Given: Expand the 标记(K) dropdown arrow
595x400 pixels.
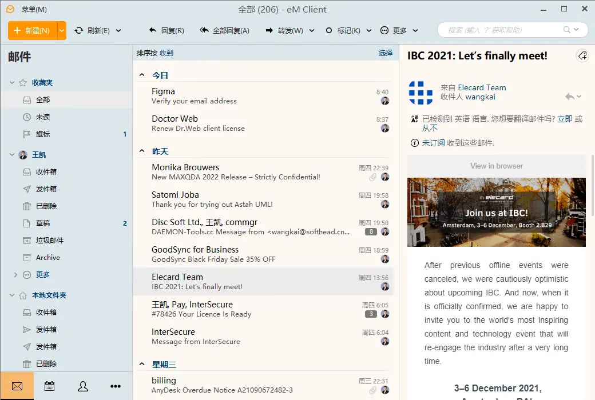Looking at the screenshot, I should 369,31.
